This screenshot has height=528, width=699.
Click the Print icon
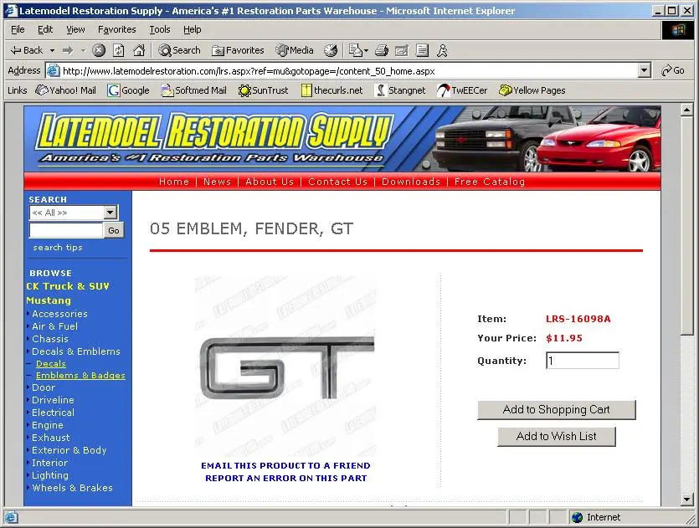click(x=382, y=50)
